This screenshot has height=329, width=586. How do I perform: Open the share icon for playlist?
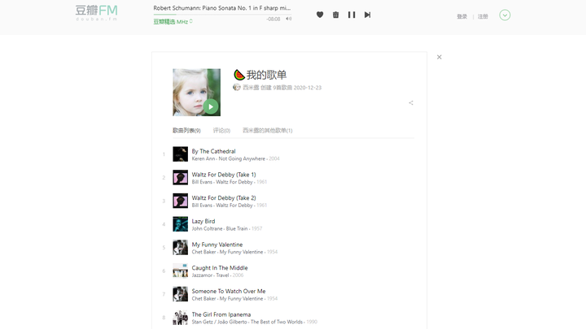411,103
